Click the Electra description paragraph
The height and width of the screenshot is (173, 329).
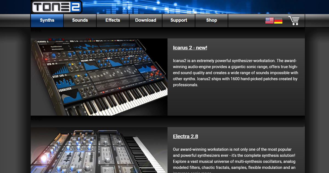click(x=234, y=158)
